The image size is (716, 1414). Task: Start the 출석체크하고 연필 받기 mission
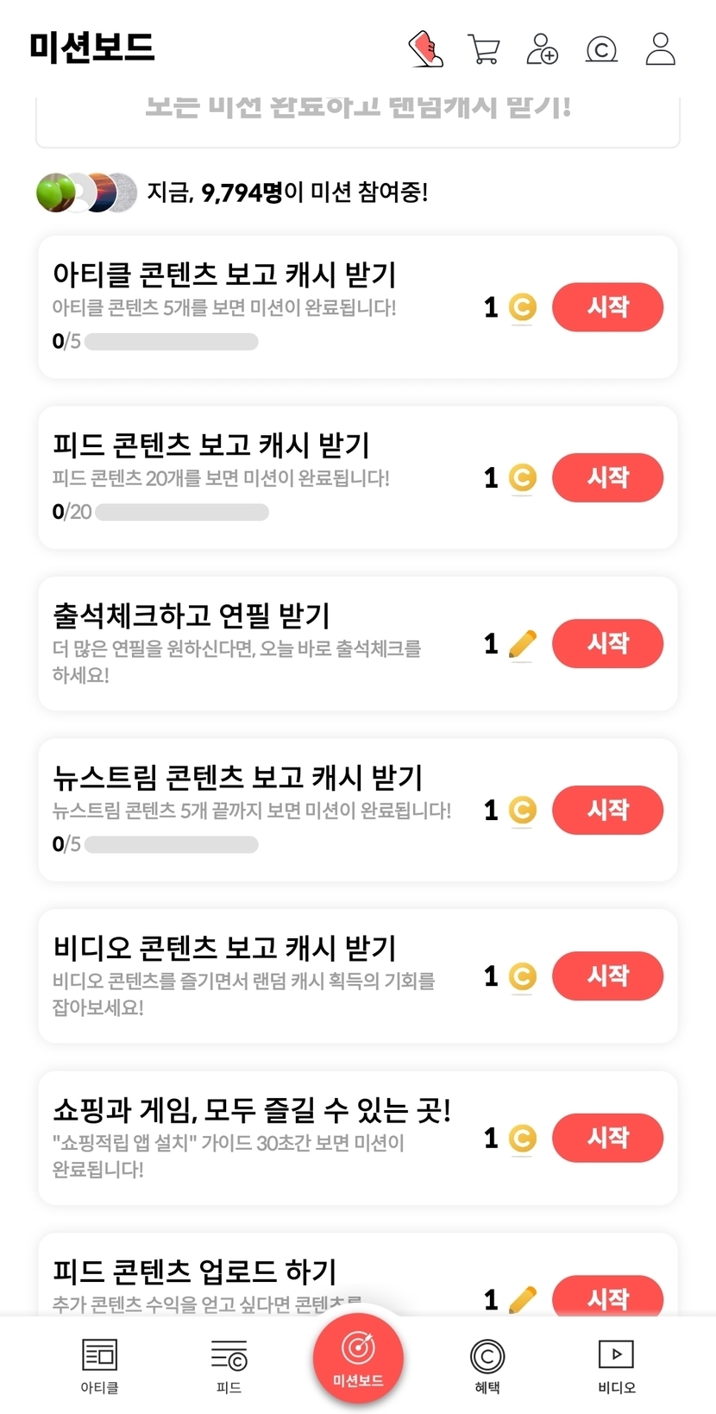tap(607, 644)
